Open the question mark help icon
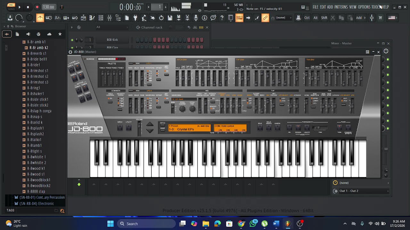This screenshot has height=230, width=410. coord(222,18)
